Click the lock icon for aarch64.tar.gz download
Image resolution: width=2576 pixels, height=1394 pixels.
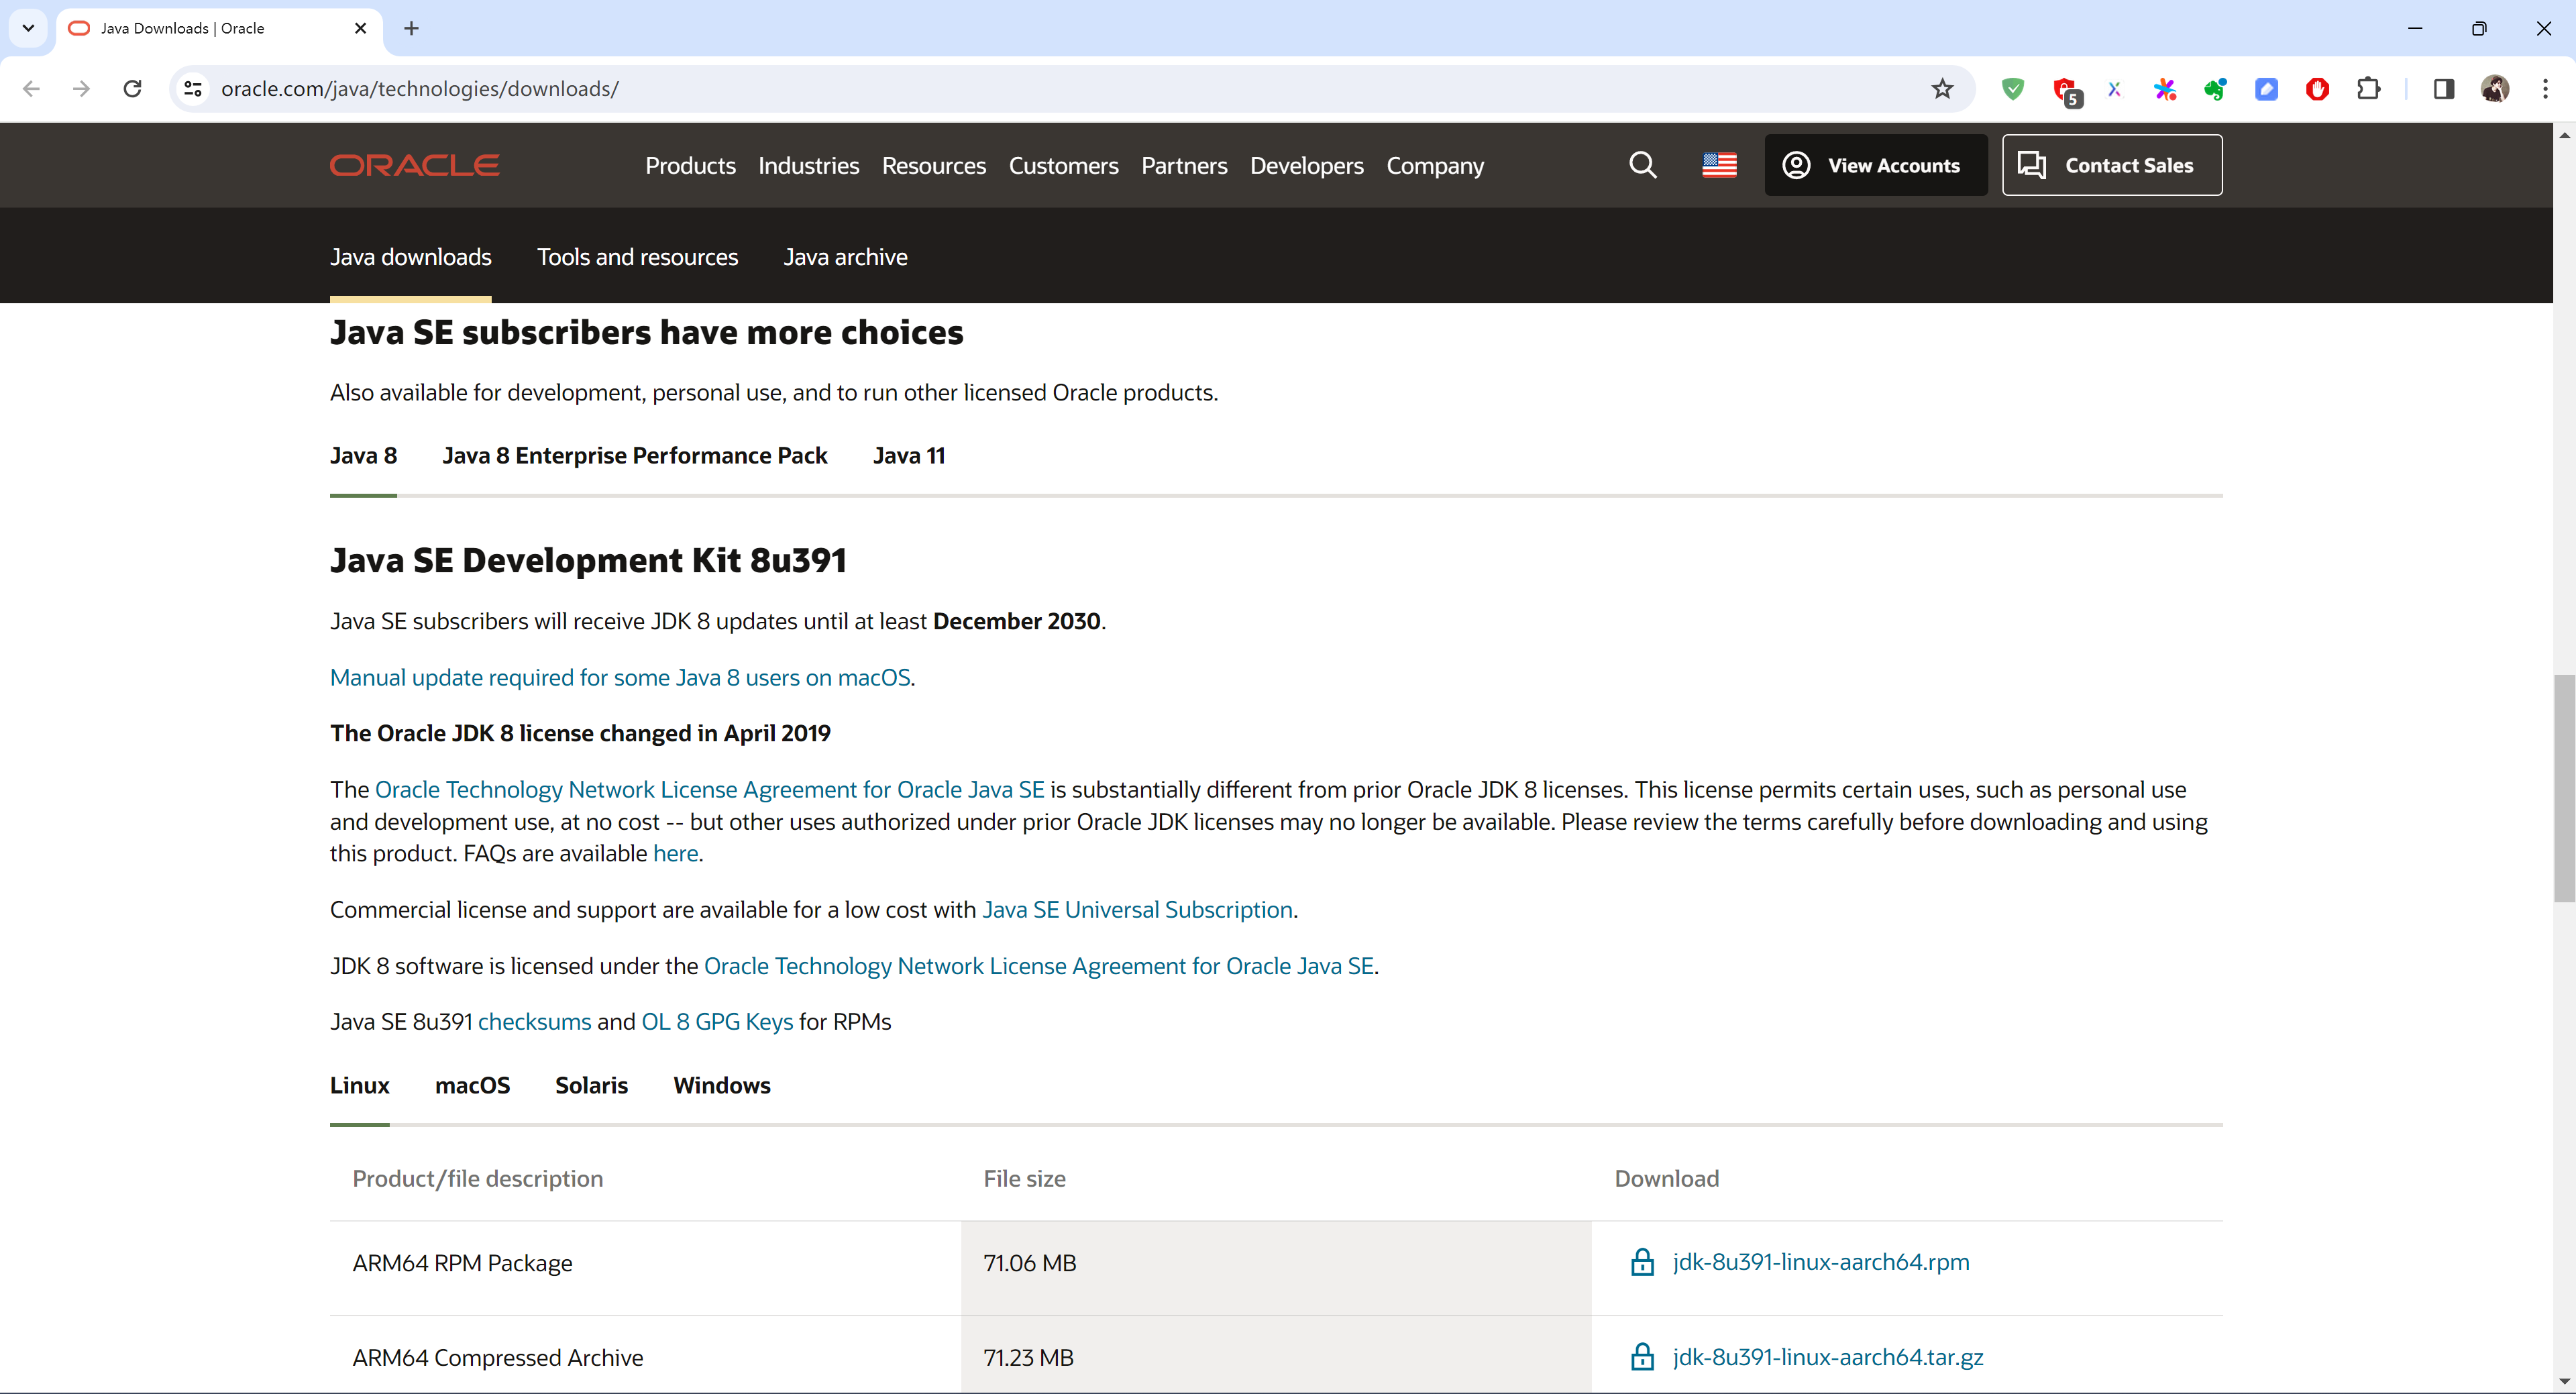(x=1642, y=1357)
